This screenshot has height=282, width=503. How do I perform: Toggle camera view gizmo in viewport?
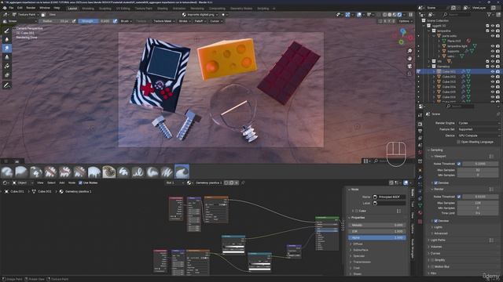pyautogui.click(x=409, y=66)
